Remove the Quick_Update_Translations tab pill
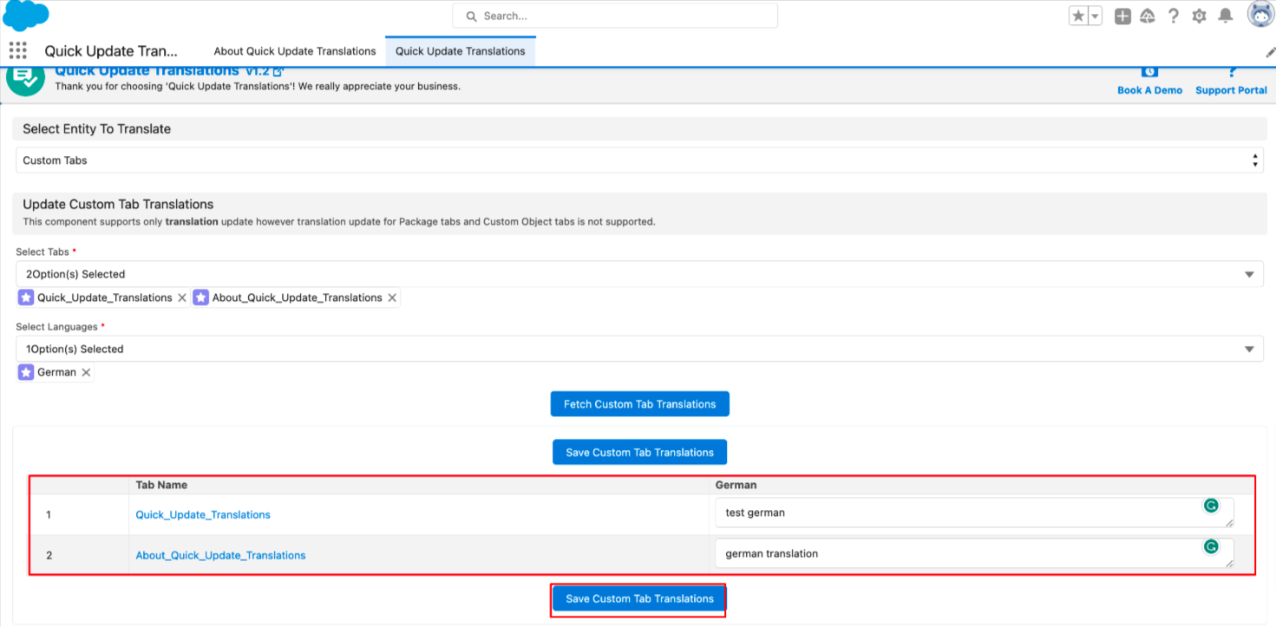This screenshot has width=1276, height=627. [181, 297]
